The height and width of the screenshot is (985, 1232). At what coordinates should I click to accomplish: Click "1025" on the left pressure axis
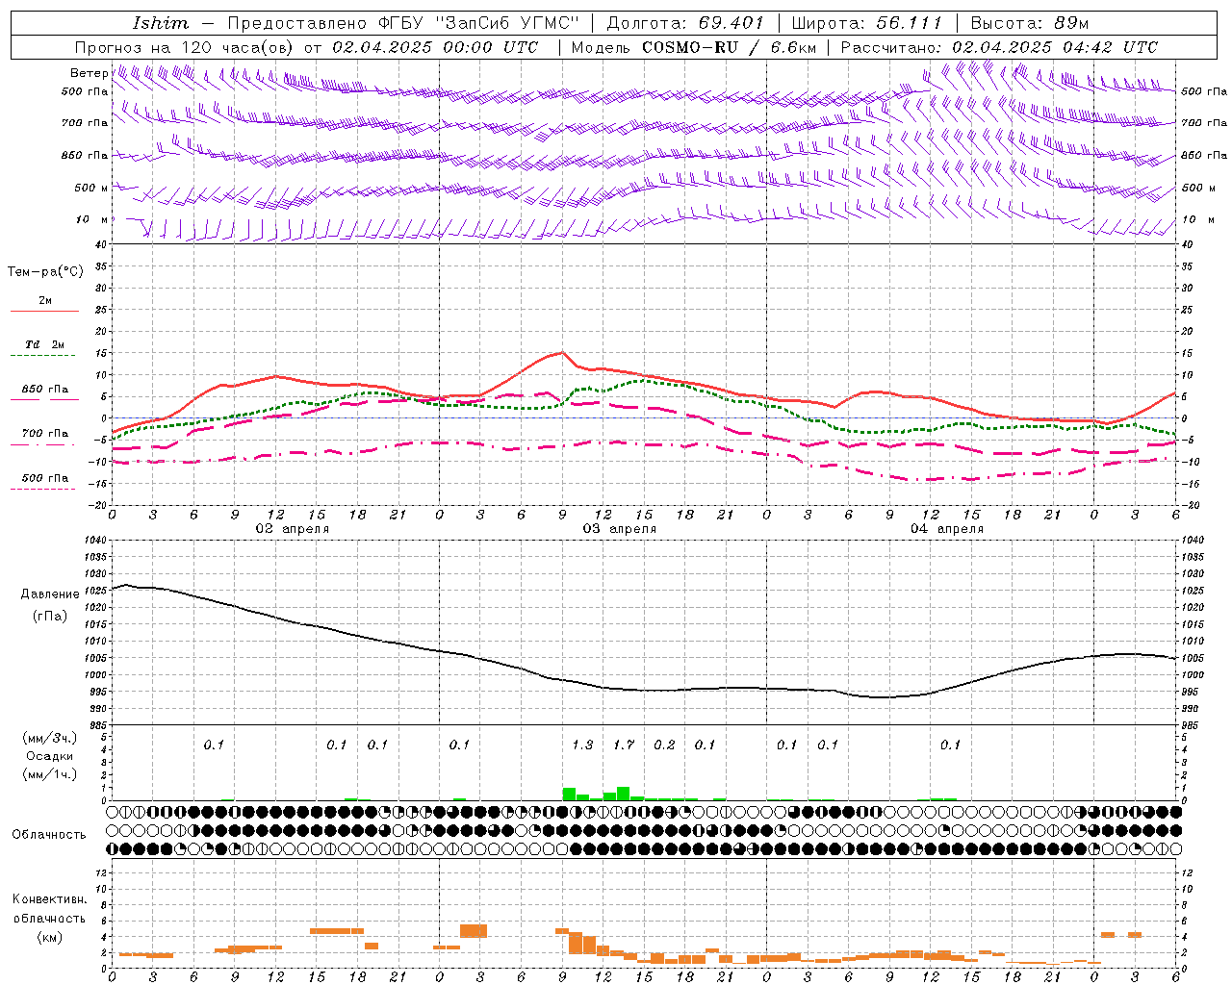(95, 591)
